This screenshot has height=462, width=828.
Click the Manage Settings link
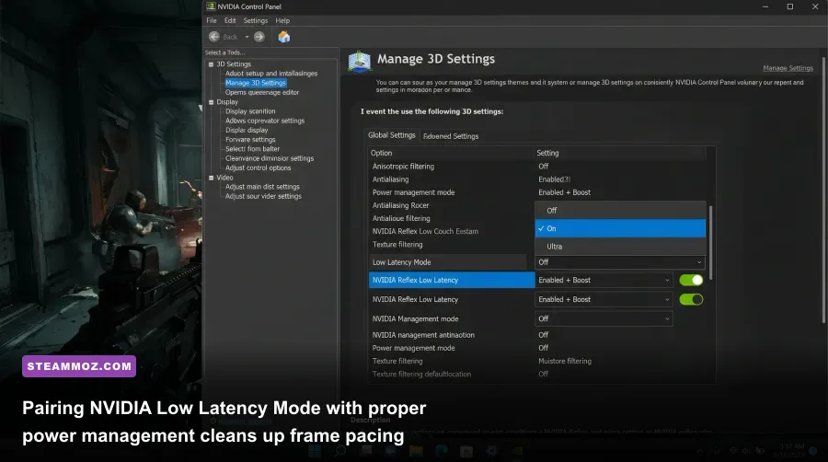tap(788, 68)
